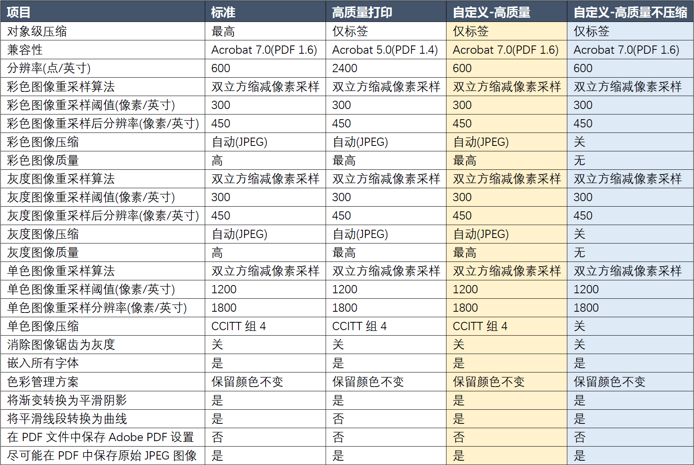Click Acrobat 5.0(PDF 1.4) compatibility cell

coord(385,50)
